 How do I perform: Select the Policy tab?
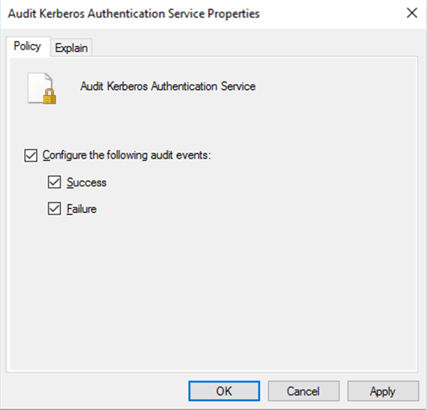point(27,46)
